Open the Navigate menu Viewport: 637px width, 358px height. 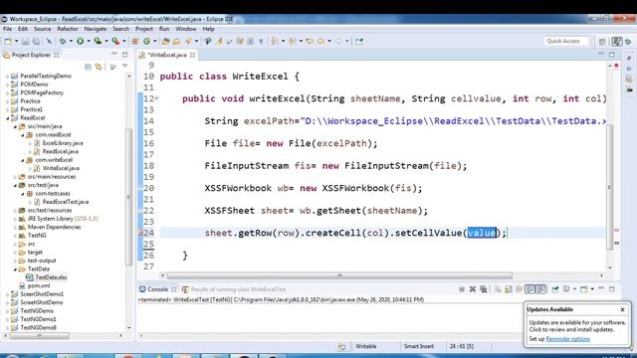[x=96, y=29]
